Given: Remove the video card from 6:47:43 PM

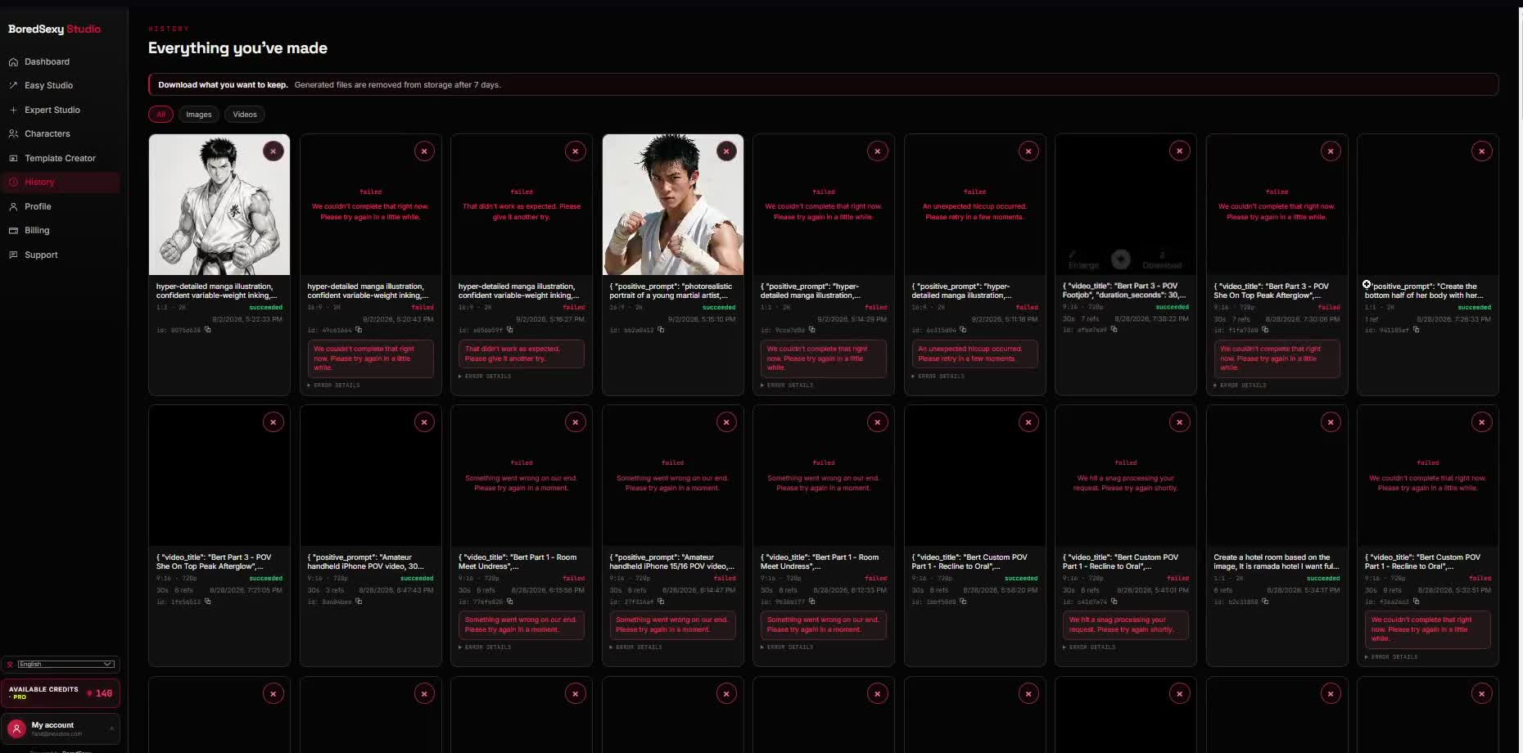Looking at the screenshot, I should [424, 422].
